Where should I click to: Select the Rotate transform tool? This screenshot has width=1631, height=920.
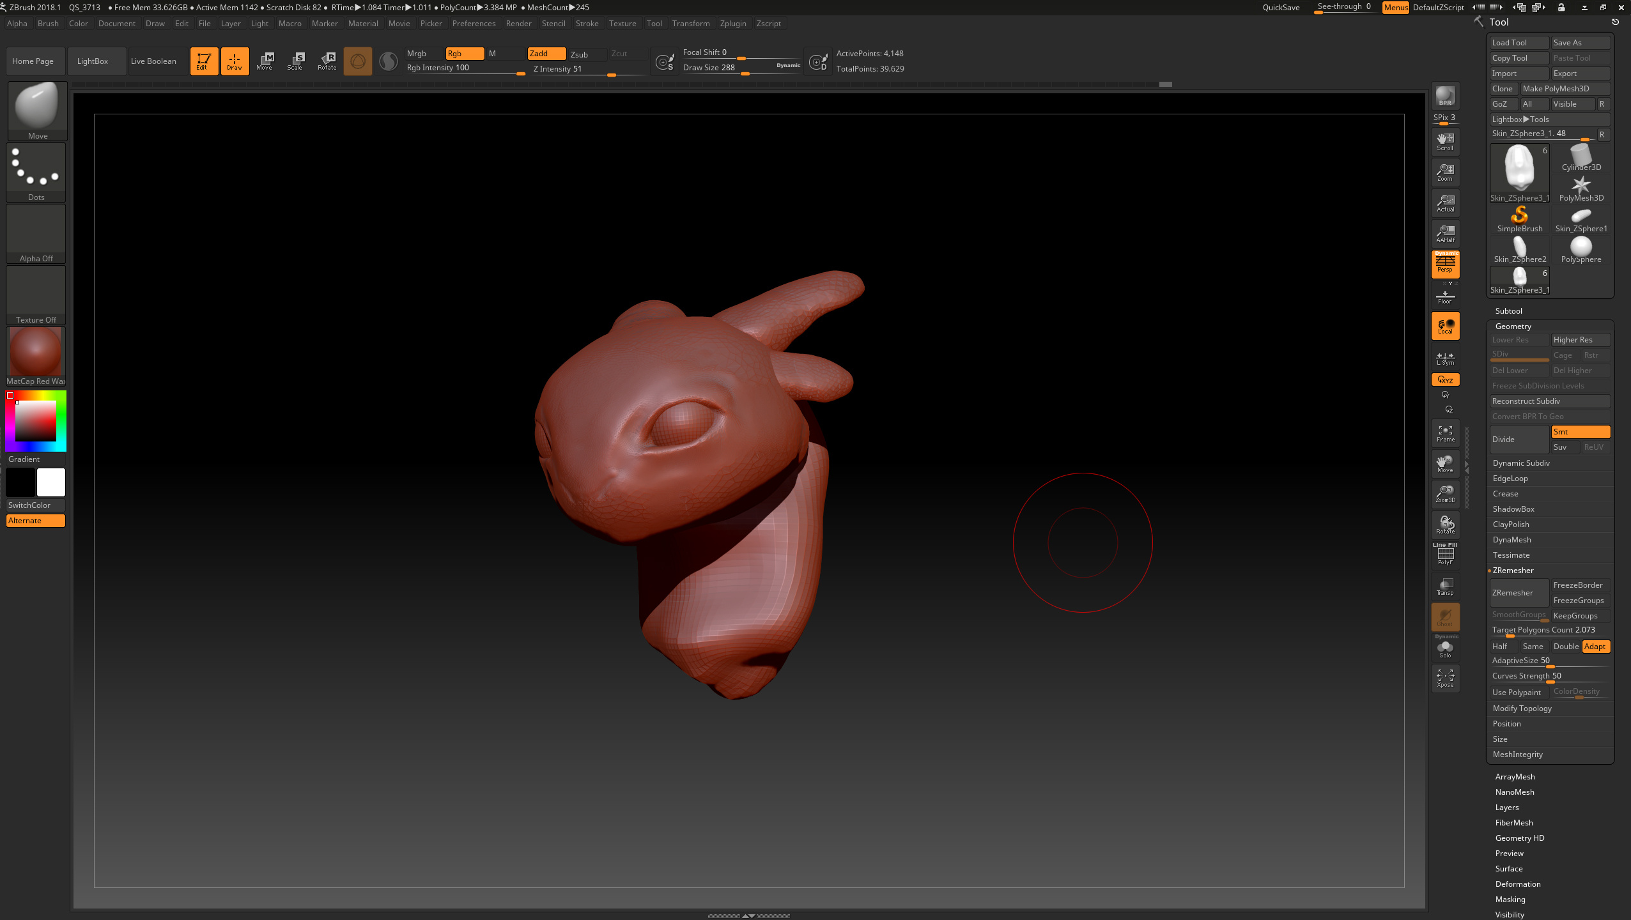(327, 61)
